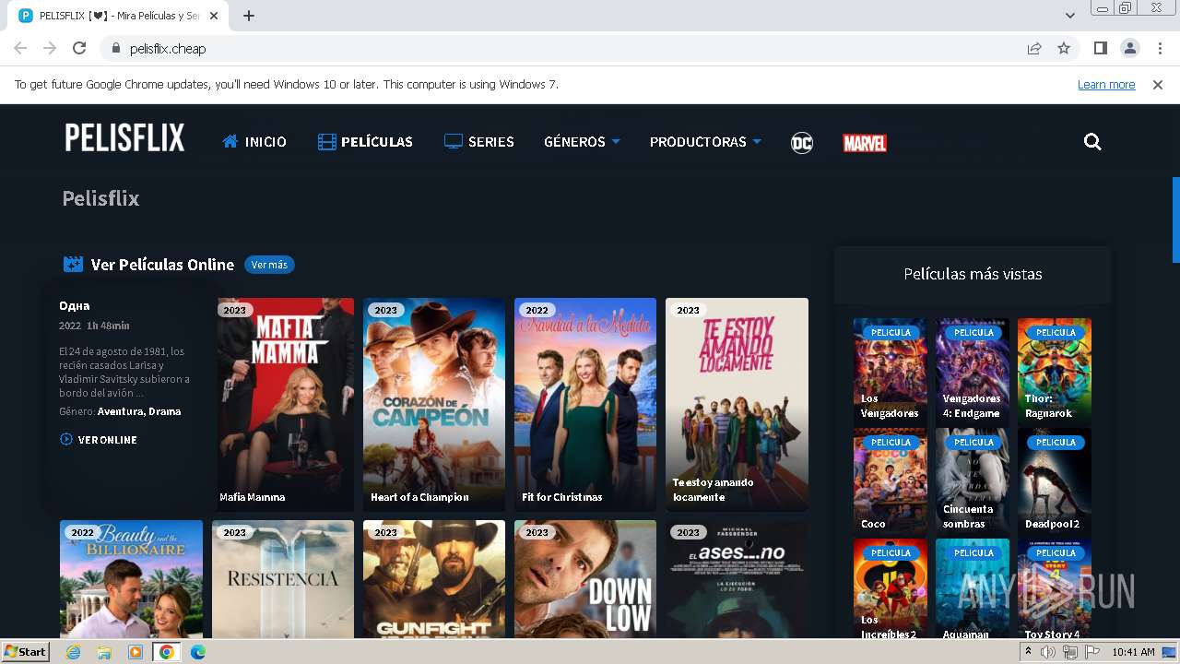Click the browser forward arrow
1180x664 pixels.
[x=50, y=48]
